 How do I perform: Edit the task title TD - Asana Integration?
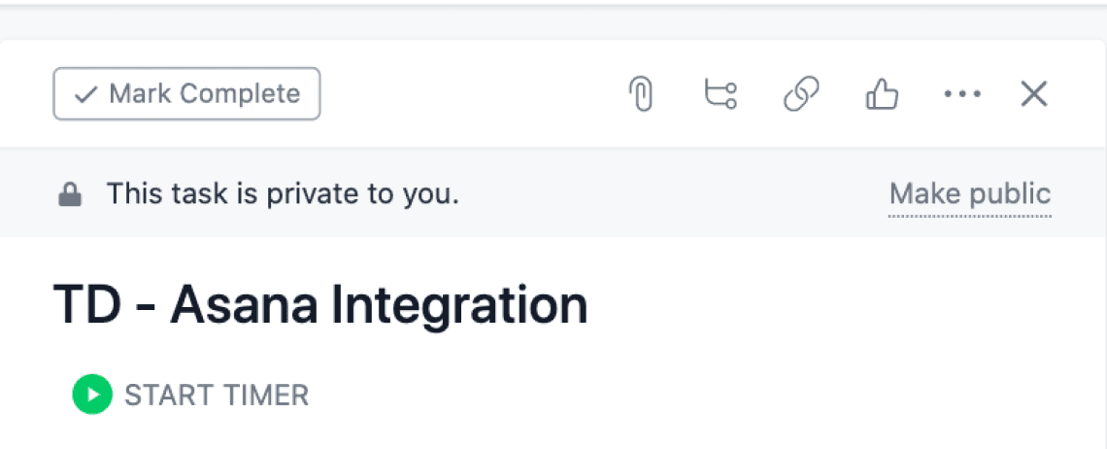coord(320,306)
